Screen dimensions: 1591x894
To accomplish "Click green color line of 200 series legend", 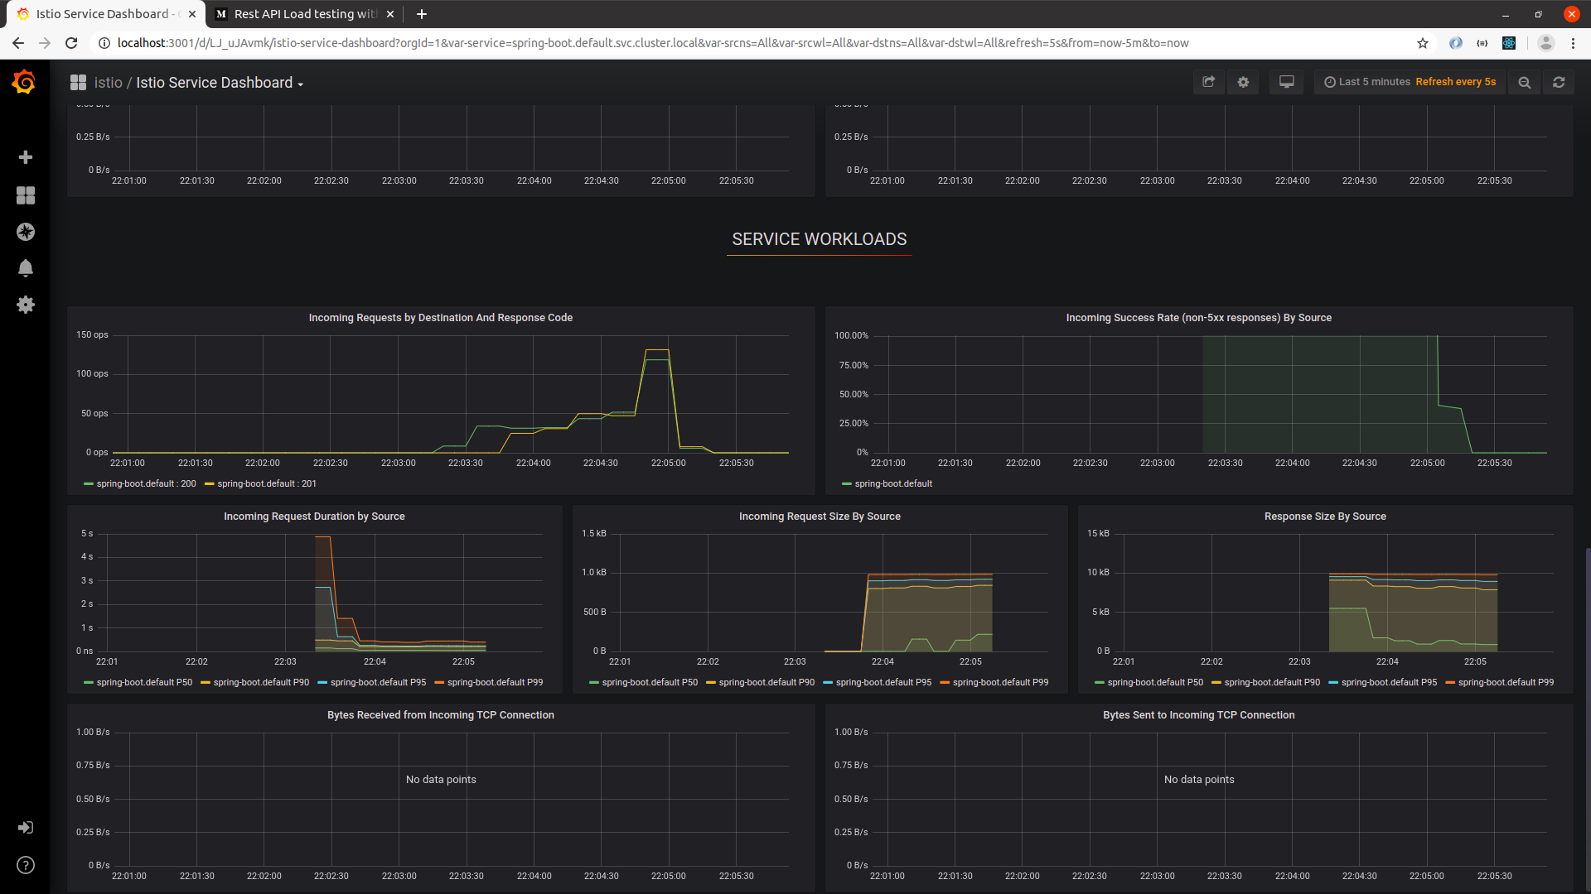I will click(x=89, y=484).
